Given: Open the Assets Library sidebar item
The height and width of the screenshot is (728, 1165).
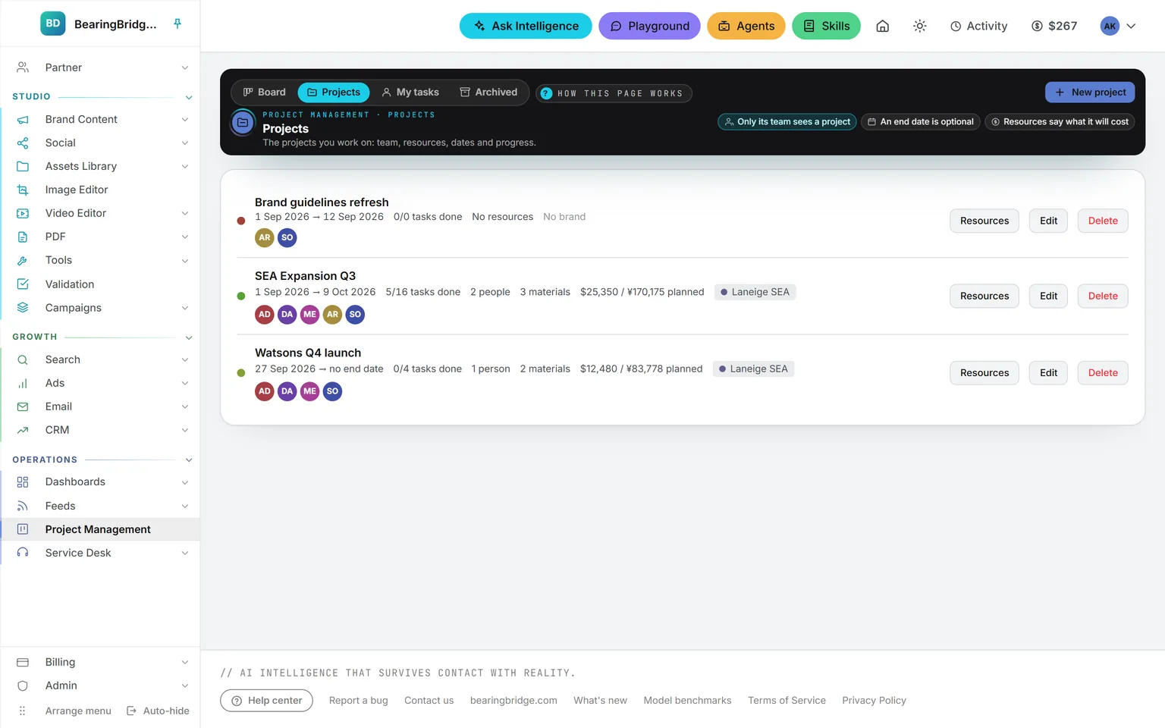Looking at the screenshot, I should 100,166.
